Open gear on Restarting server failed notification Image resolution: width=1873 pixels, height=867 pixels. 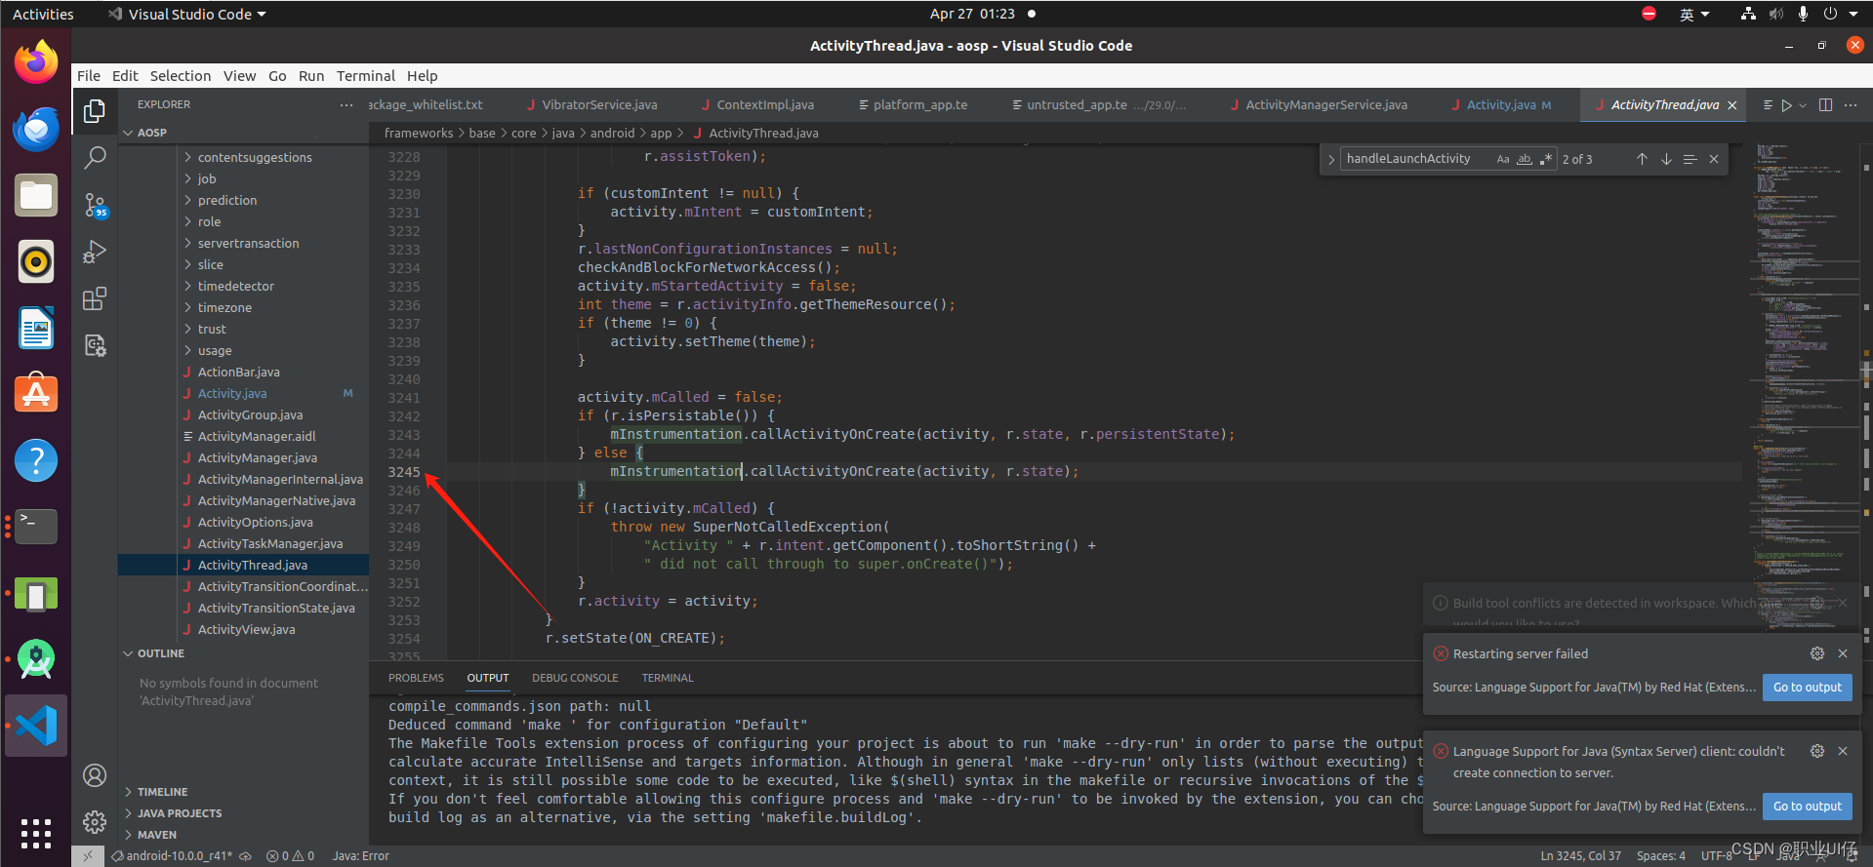pyautogui.click(x=1817, y=653)
